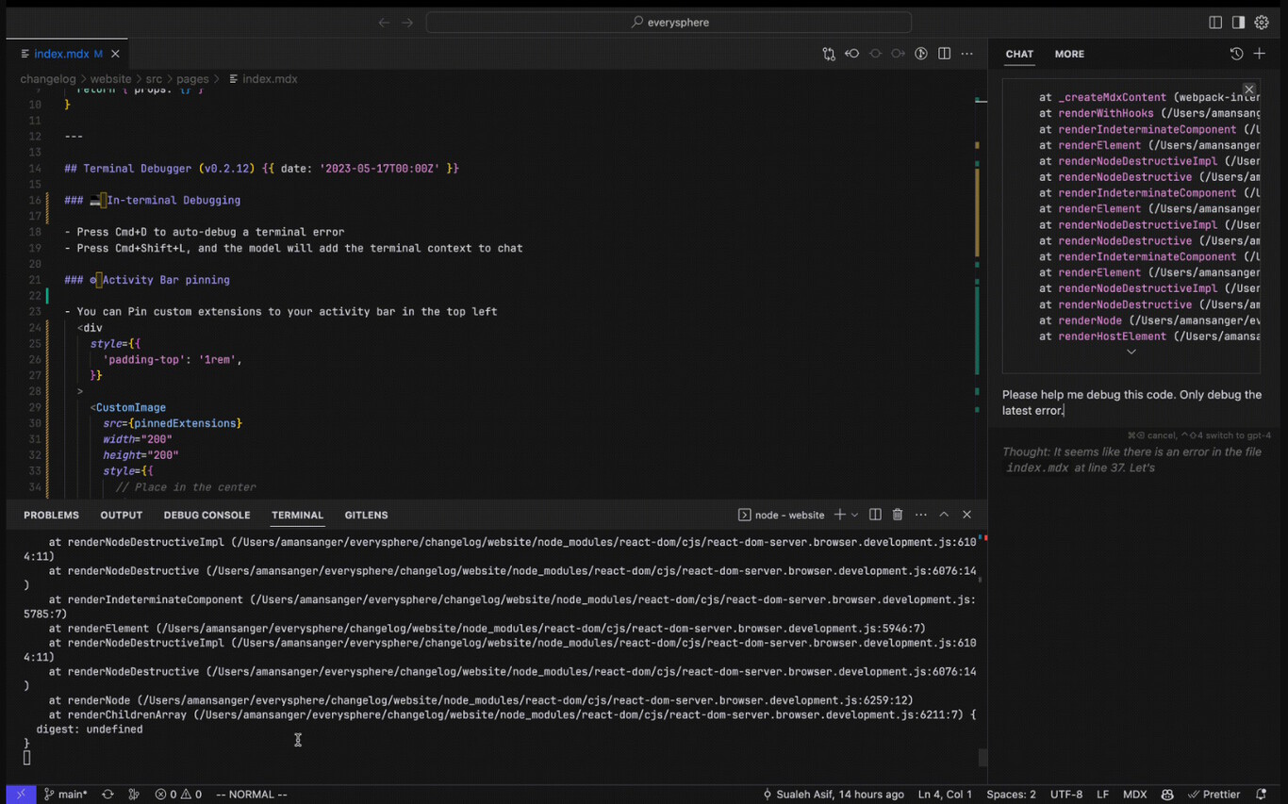The image size is (1288, 804).
Task: Switch to the DEBUG CONSOLE tab
Action: 206,515
